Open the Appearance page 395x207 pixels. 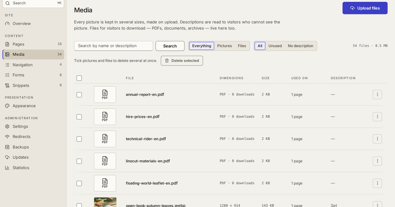33,106
